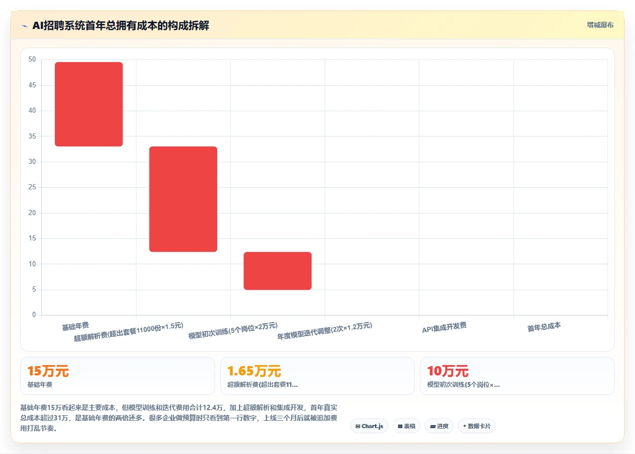Image resolution: width=635 pixels, height=454 pixels.
Task: Click the 表格 tag pill
Action: point(406,426)
